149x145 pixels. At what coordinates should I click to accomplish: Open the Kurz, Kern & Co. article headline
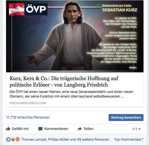tap(64, 82)
